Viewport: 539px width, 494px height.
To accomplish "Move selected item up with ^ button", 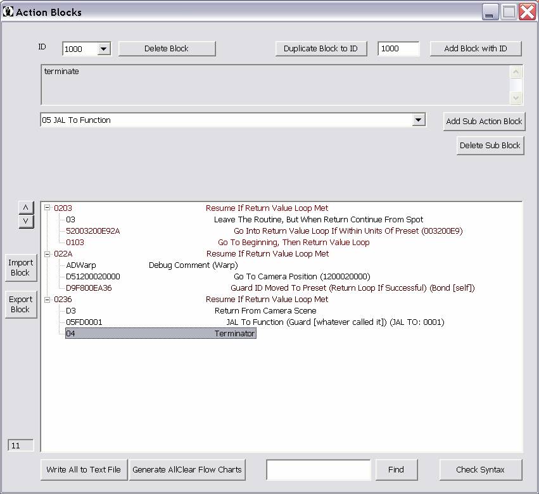I will pyautogui.click(x=26, y=208).
